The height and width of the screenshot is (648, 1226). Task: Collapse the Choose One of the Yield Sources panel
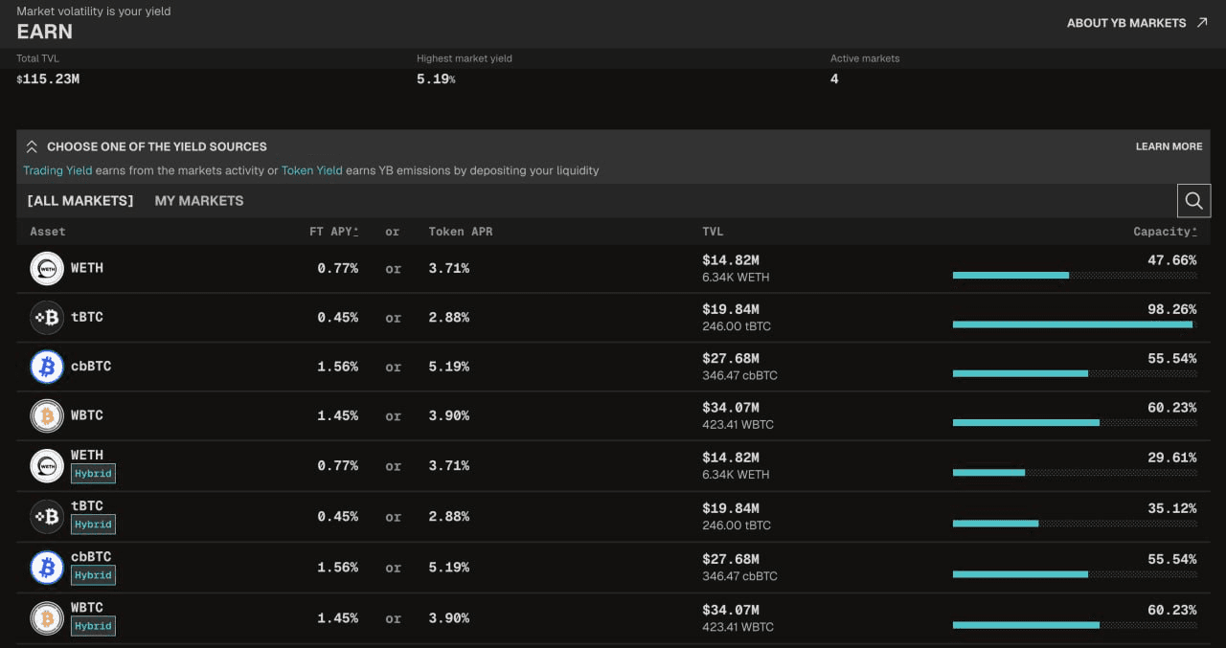32,146
